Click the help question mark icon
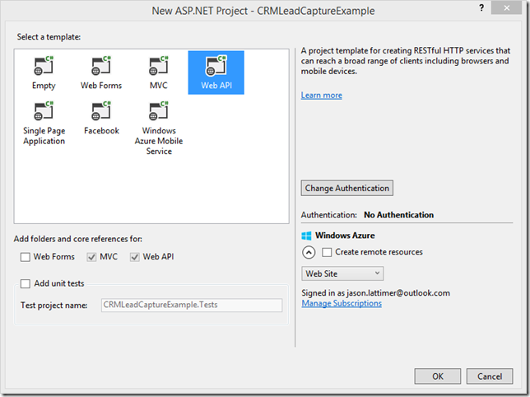530x397 pixels. coord(481,8)
